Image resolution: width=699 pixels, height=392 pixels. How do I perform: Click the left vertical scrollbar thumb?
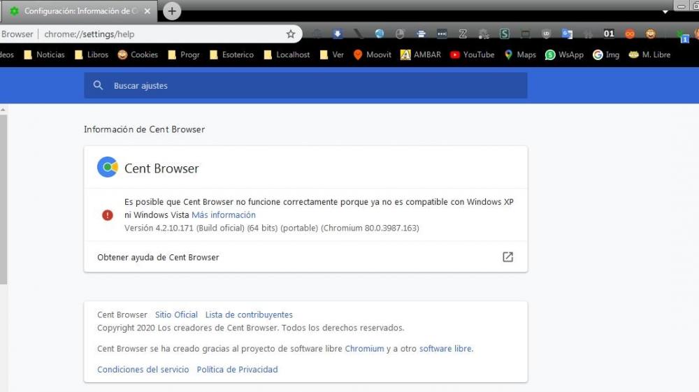click(x=3, y=199)
